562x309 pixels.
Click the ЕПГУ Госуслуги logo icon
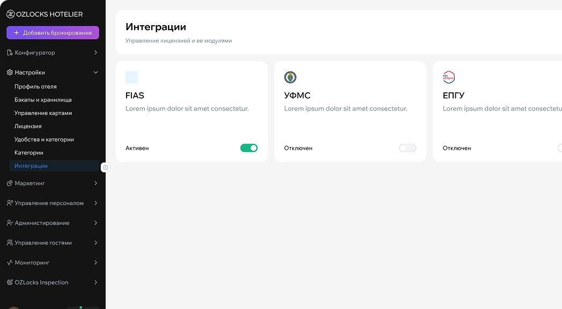click(x=448, y=77)
